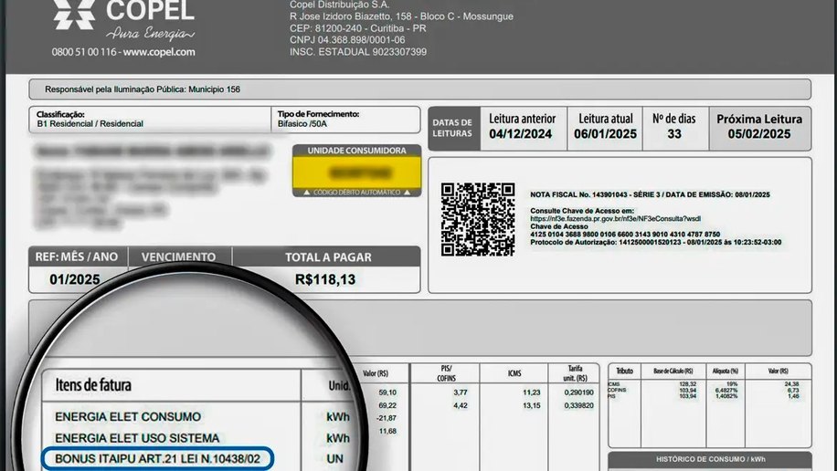Select the current reading date 06/01/2025
This screenshot has height=471, width=837.
[605, 134]
